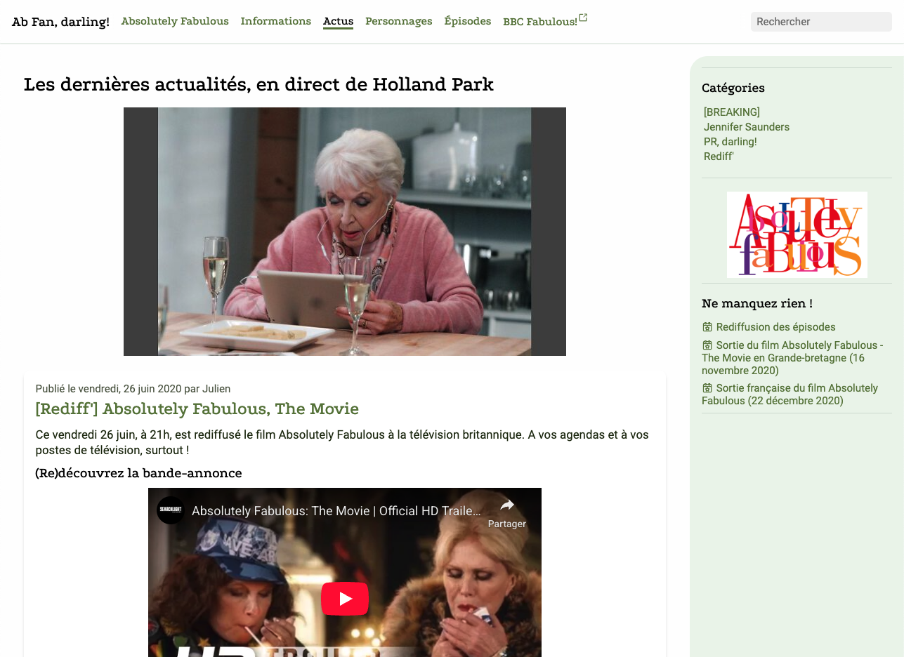Open the Searchlight channel logo on video
This screenshot has height=657, width=904.
point(171,510)
